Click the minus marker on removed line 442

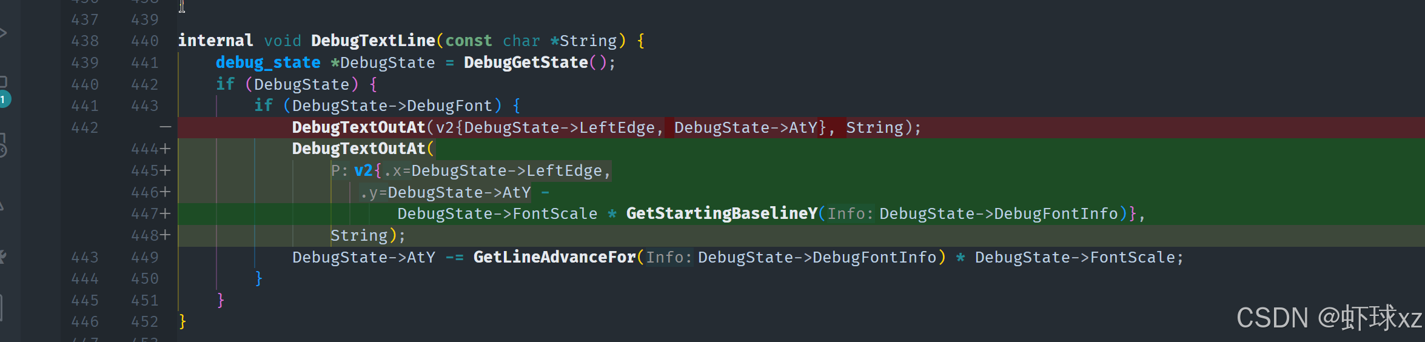click(165, 127)
